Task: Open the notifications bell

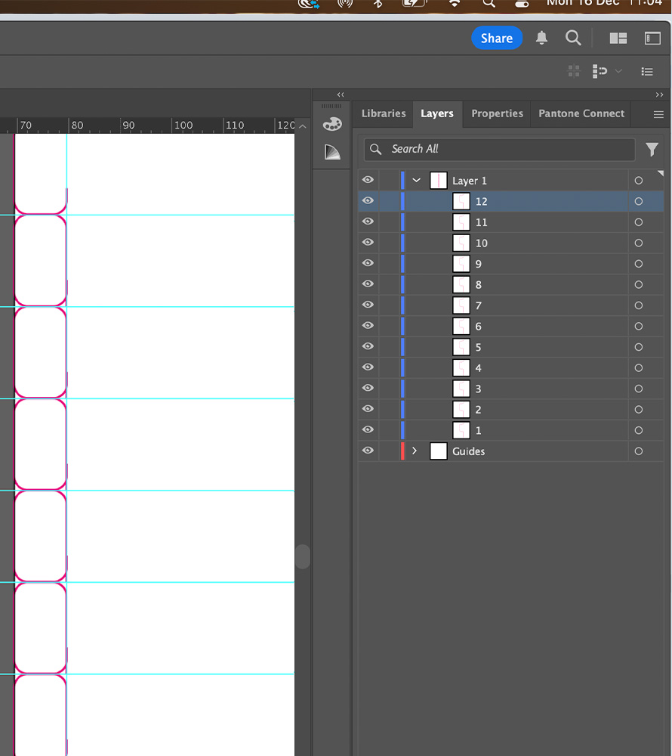Action: click(541, 38)
